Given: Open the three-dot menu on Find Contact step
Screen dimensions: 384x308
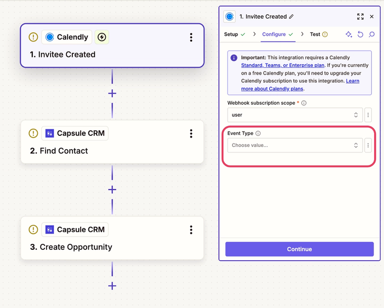Looking at the screenshot, I should pyautogui.click(x=191, y=134).
